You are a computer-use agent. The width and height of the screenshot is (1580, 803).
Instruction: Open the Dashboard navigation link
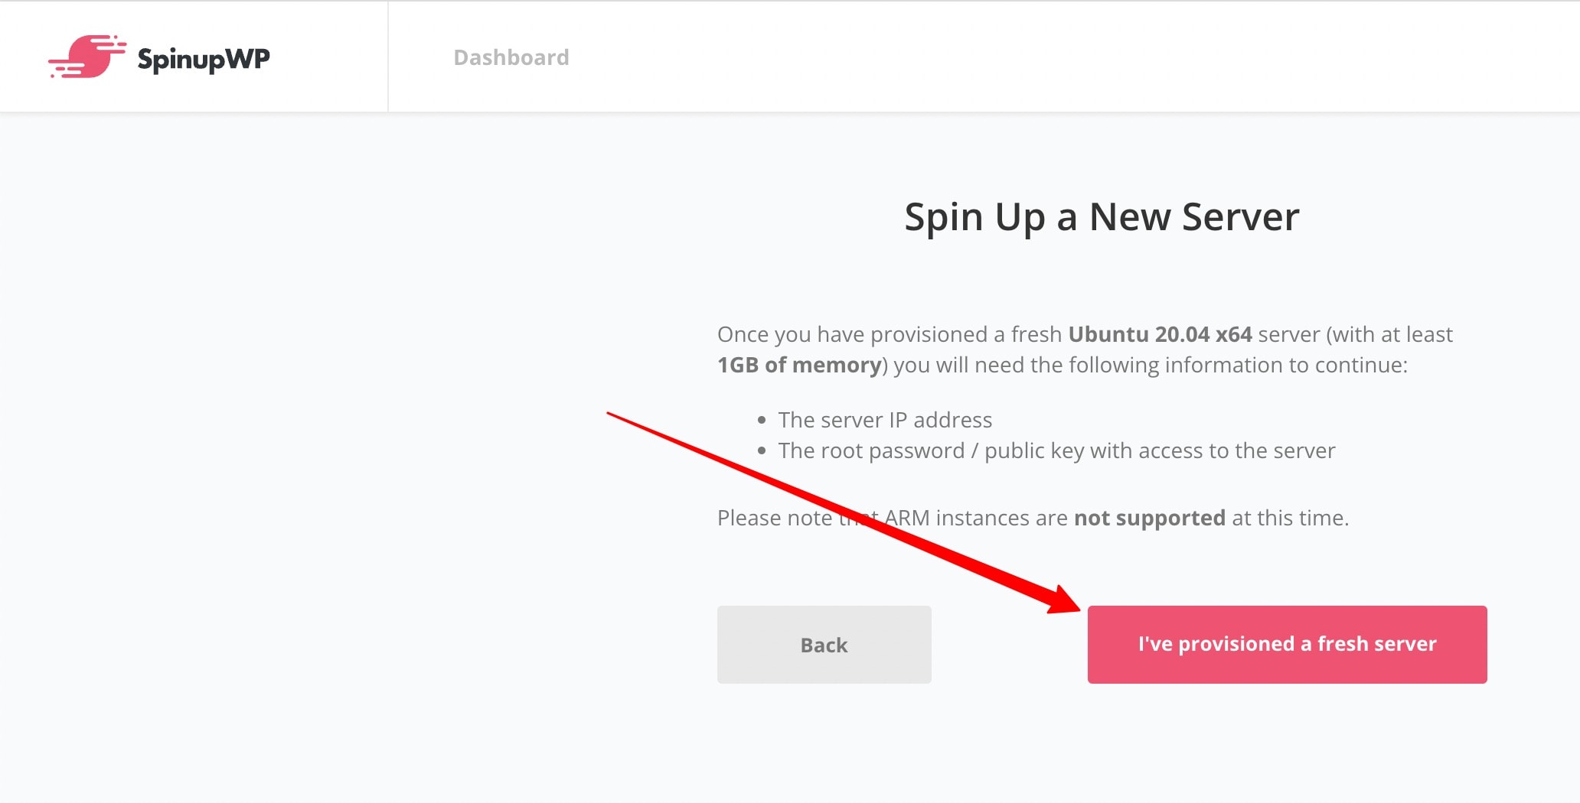click(511, 57)
